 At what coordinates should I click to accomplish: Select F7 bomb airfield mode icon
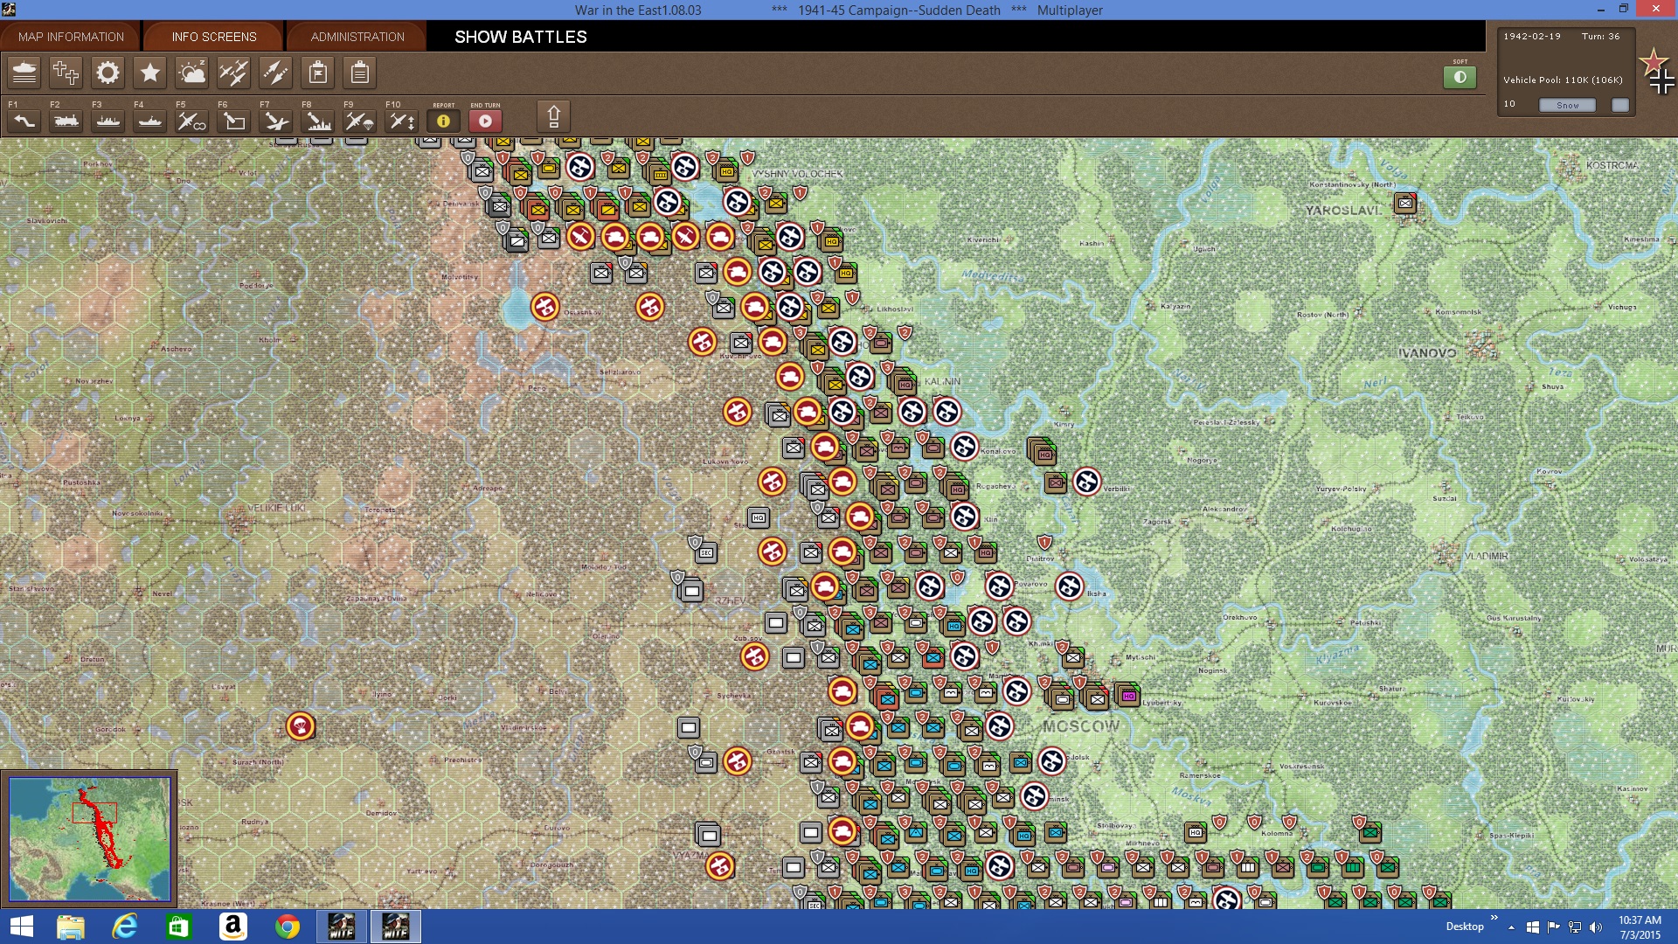pos(275,121)
